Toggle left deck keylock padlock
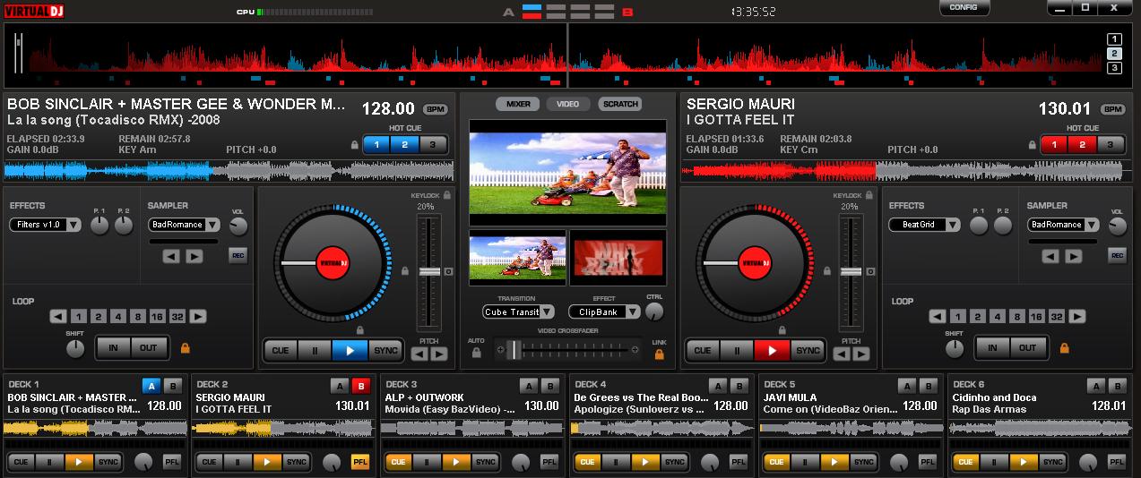The height and width of the screenshot is (478, 1141). pyautogui.click(x=446, y=195)
